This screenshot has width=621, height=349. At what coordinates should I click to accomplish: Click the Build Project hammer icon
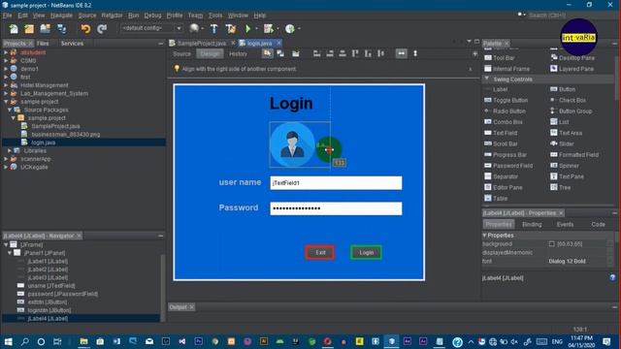point(213,28)
